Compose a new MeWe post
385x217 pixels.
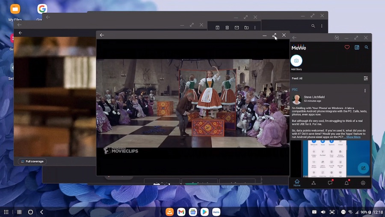coord(363,168)
